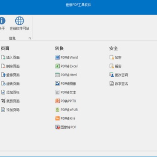This screenshot has height=157, width=157.
Task: Click the PDF转Html icon
Action: click(x=58, y=75)
